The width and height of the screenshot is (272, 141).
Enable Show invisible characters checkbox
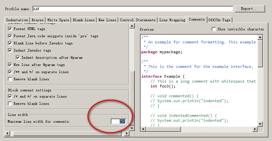(214, 29)
